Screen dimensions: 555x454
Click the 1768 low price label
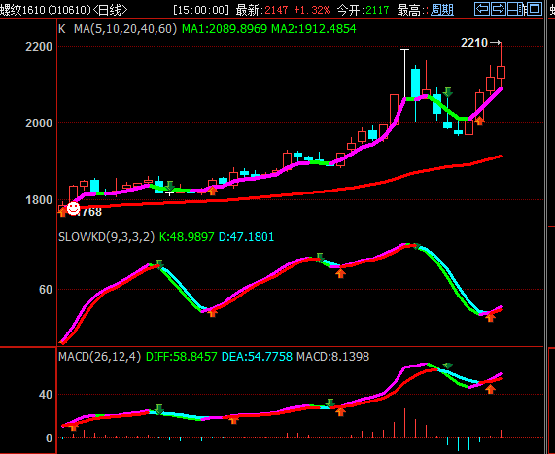coord(89,212)
